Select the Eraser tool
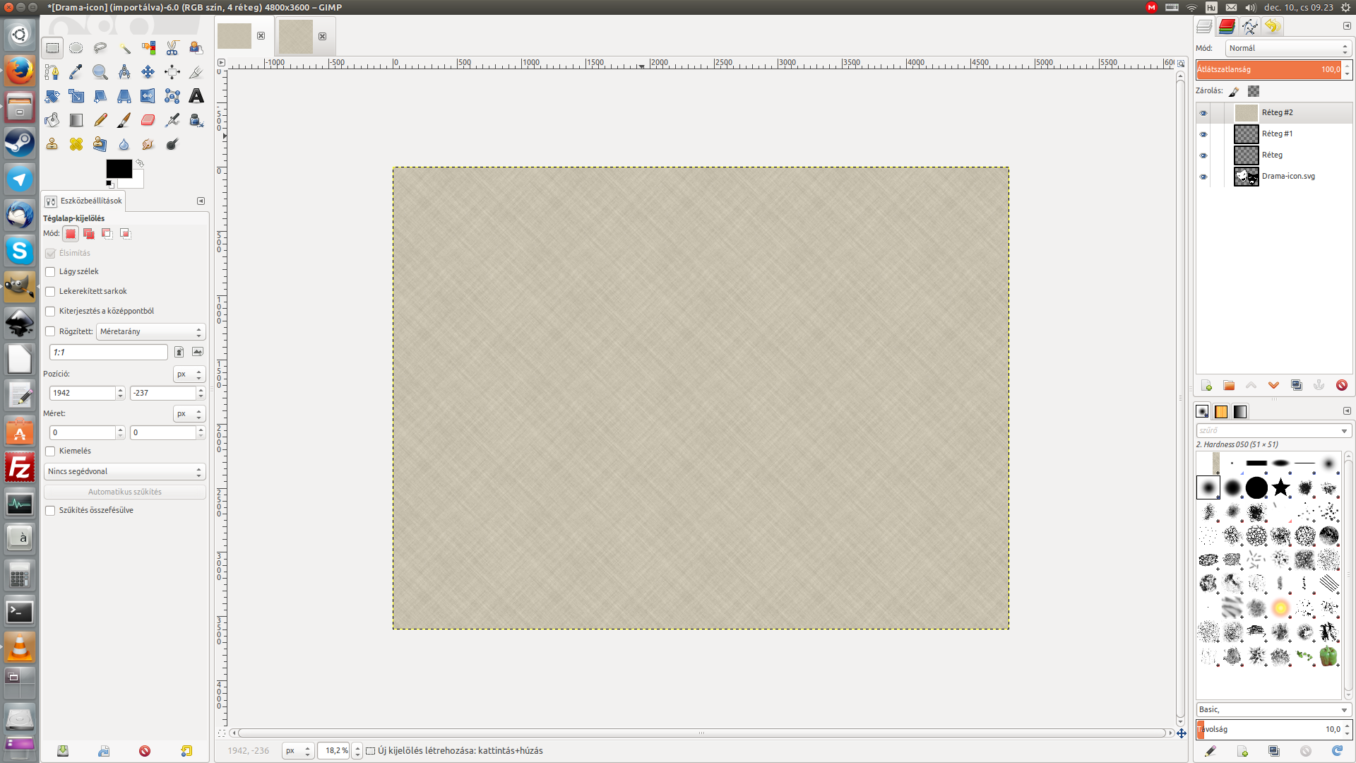 coord(148,120)
